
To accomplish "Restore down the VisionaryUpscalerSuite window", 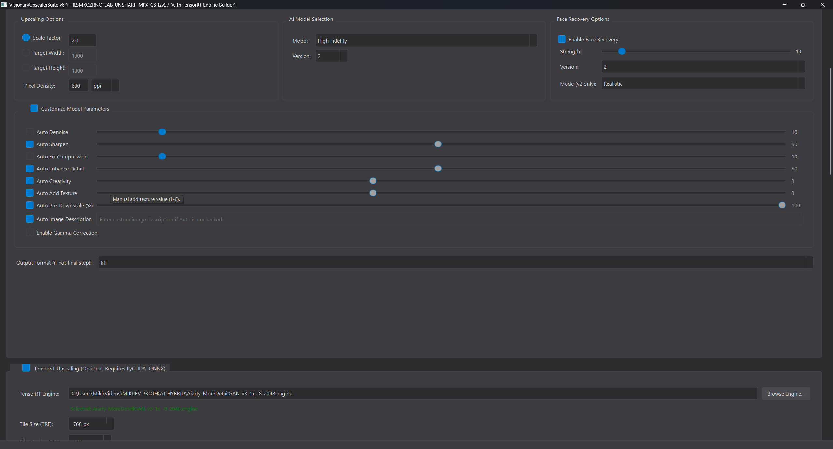I will coord(803,5).
